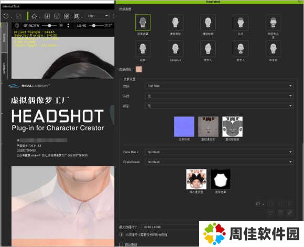Click the info icon below the texture size
The width and height of the screenshot is (304, 247).
(x=121, y=234)
